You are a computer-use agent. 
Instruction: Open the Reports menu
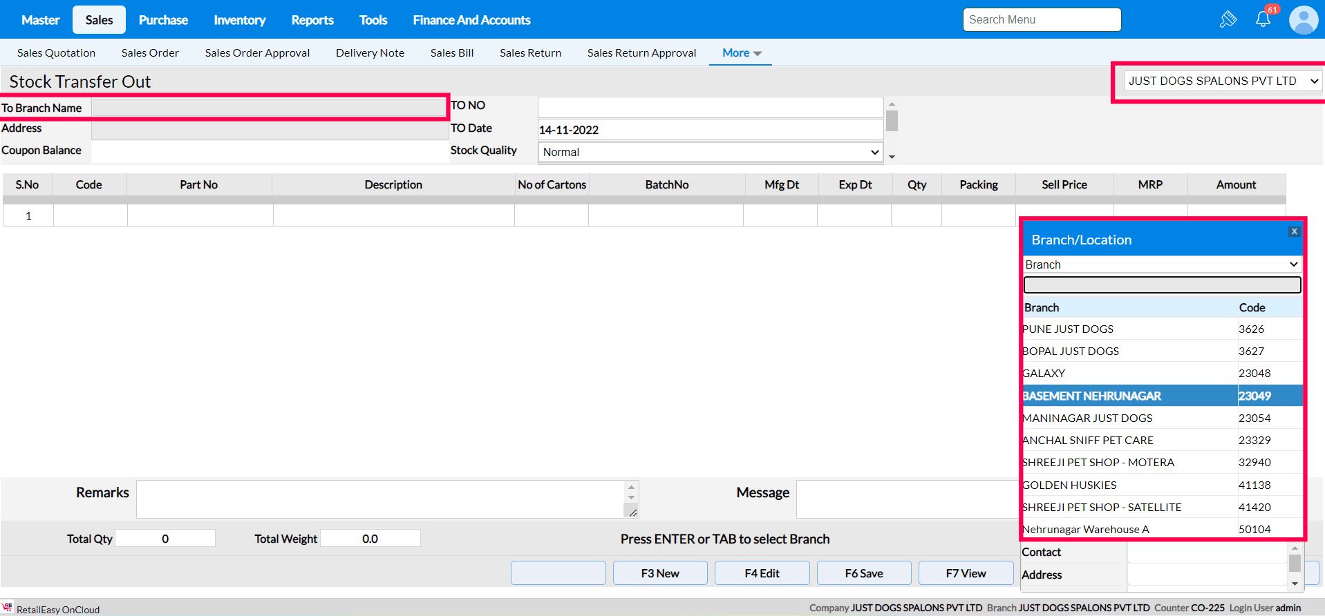(312, 20)
